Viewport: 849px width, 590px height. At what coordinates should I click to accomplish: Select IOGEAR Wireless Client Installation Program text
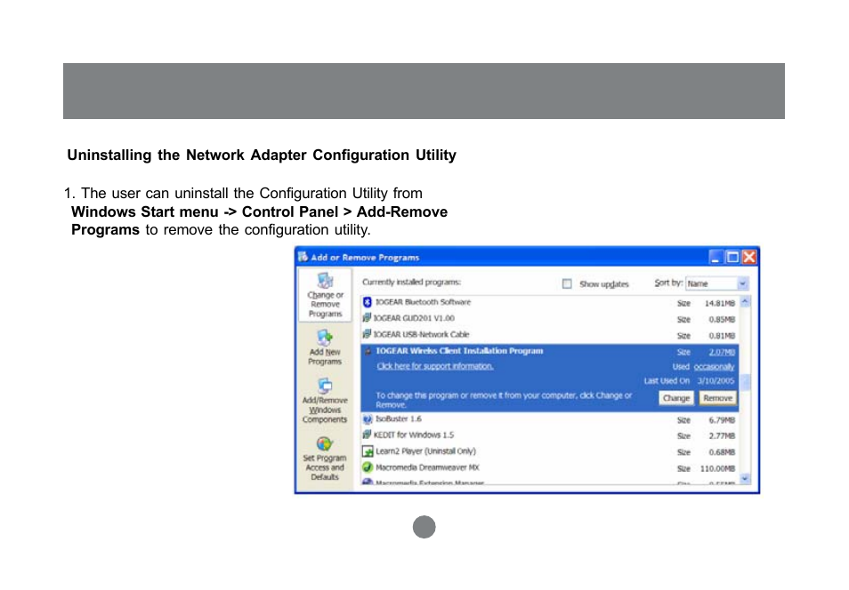click(x=459, y=351)
